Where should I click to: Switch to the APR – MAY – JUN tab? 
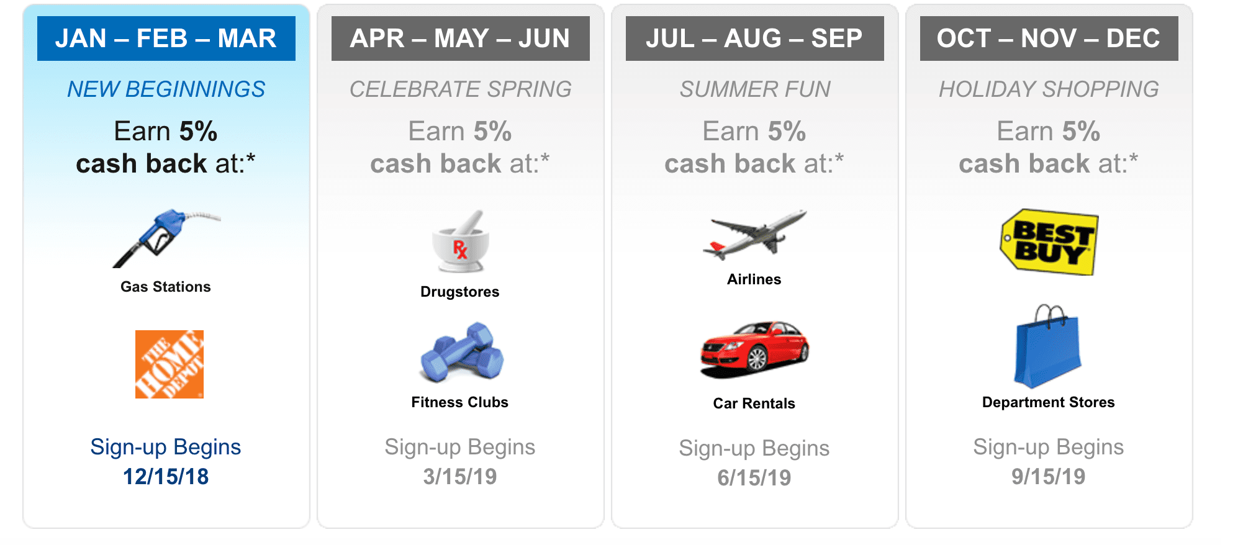tap(461, 38)
